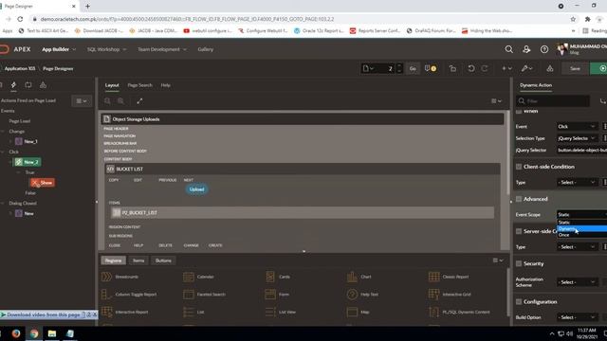
Task: Switch to the Page Search tab
Action: point(139,85)
